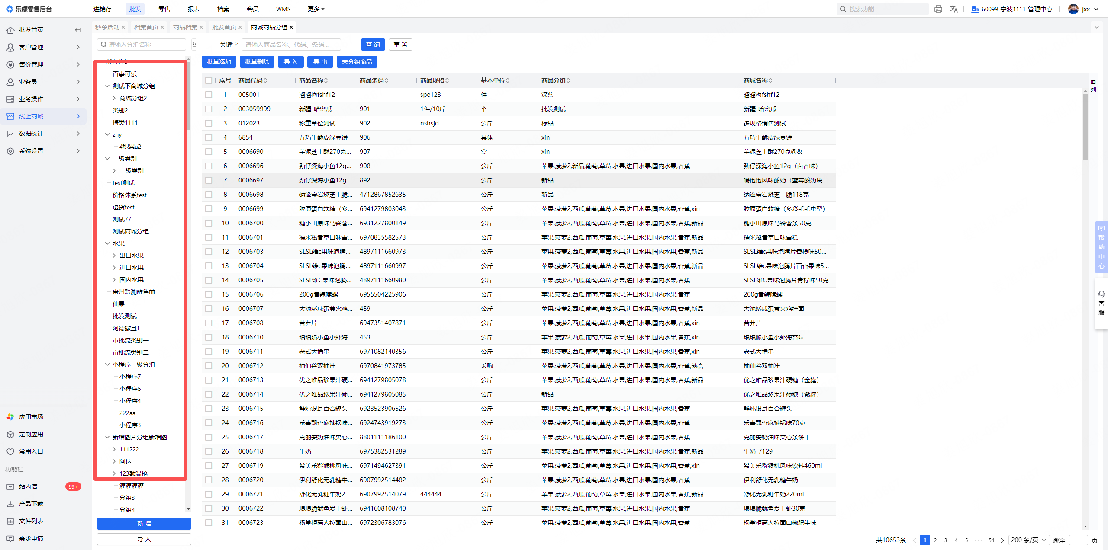Click the column settings 列 icon

[x=1093, y=85]
